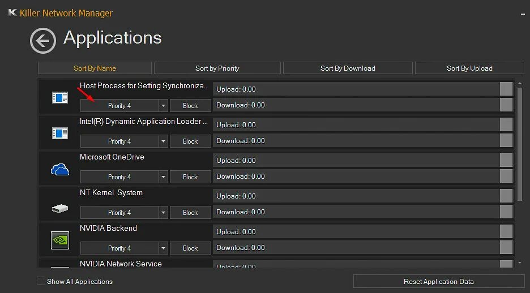Select NVIDIA Network Service name text
The width and height of the screenshot is (530, 293).
coord(121,264)
